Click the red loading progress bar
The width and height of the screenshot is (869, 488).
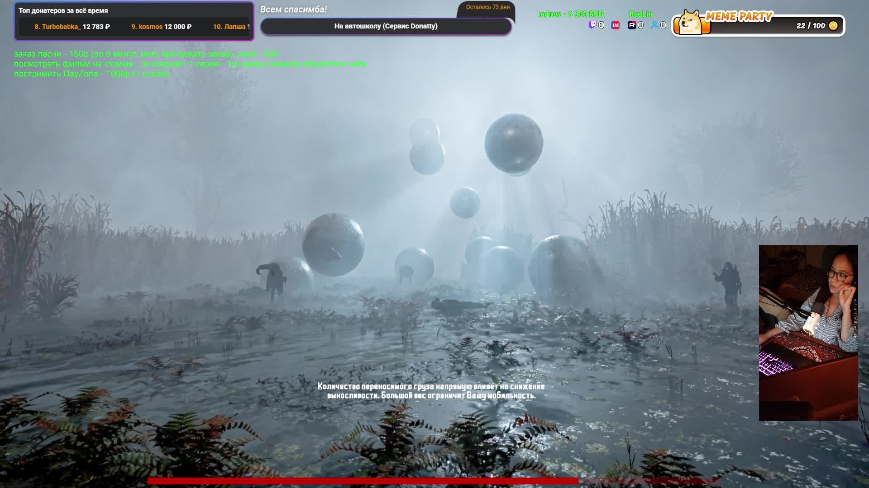click(x=363, y=481)
